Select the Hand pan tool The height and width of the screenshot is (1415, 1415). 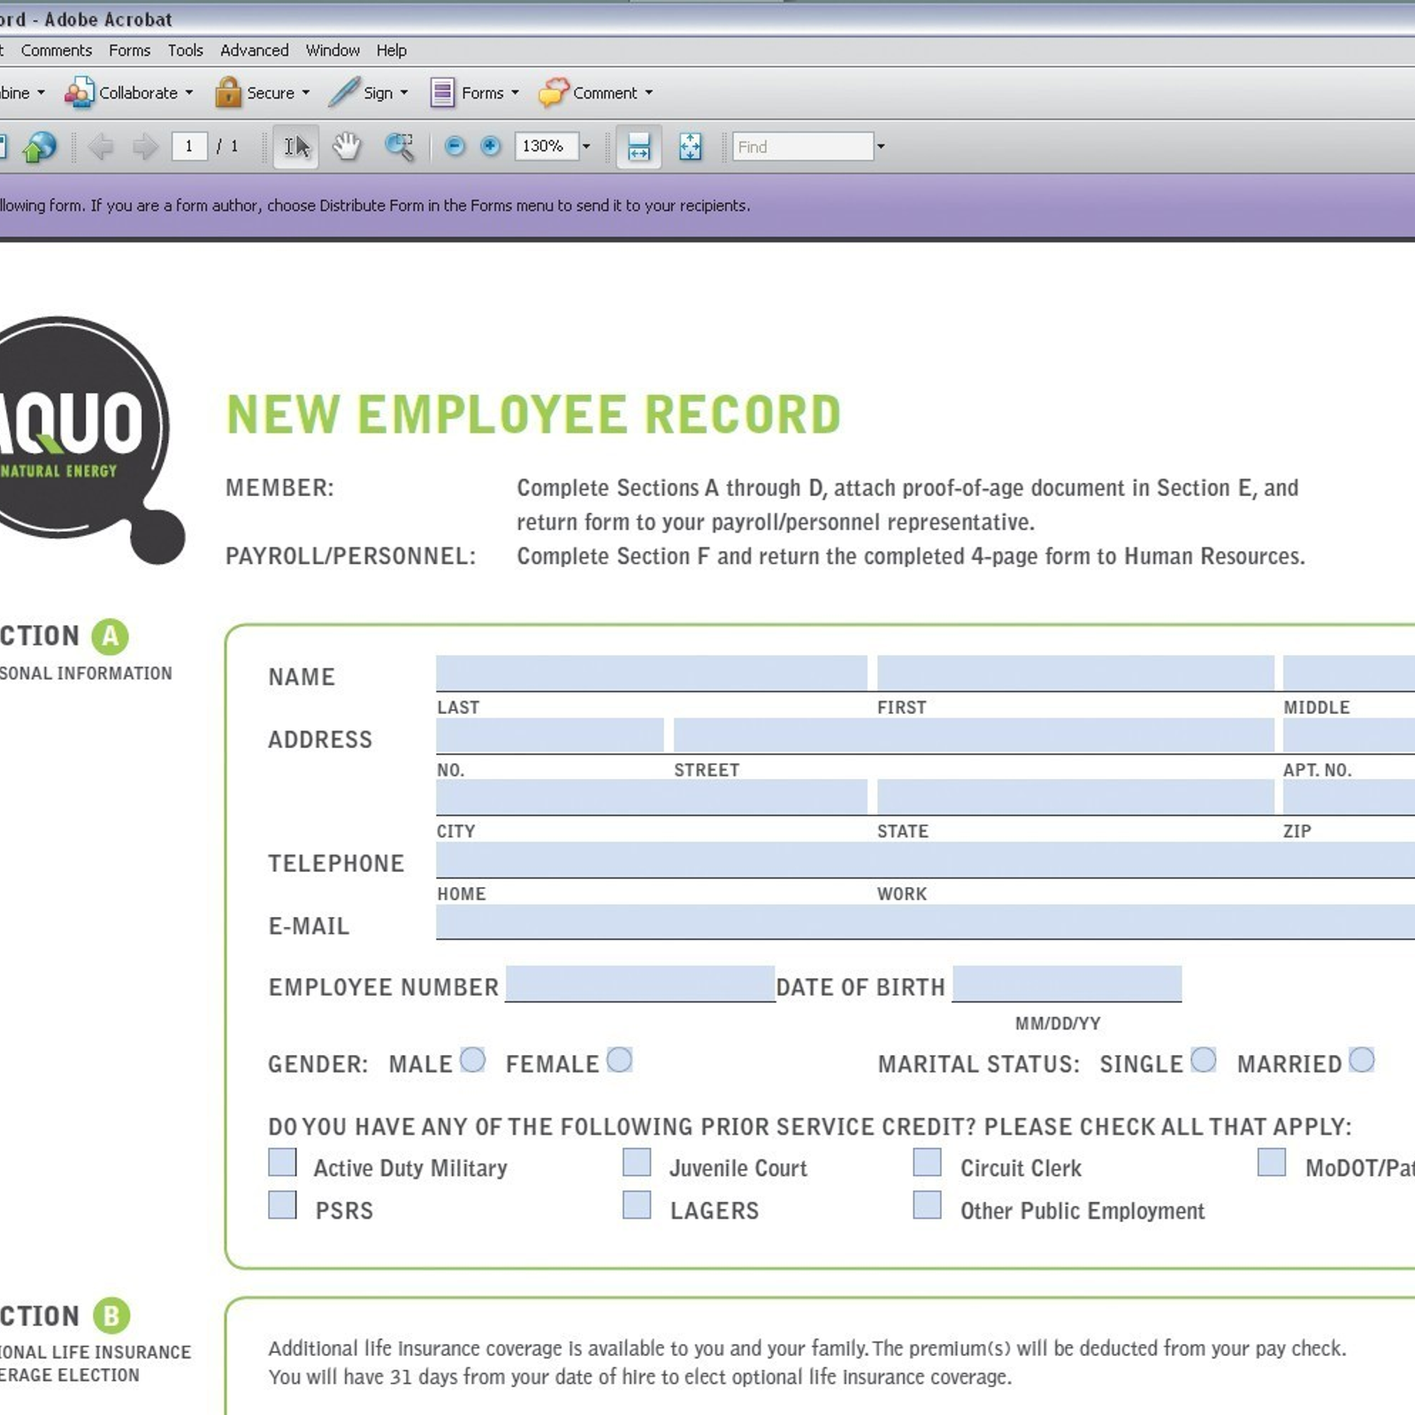[x=347, y=146]
